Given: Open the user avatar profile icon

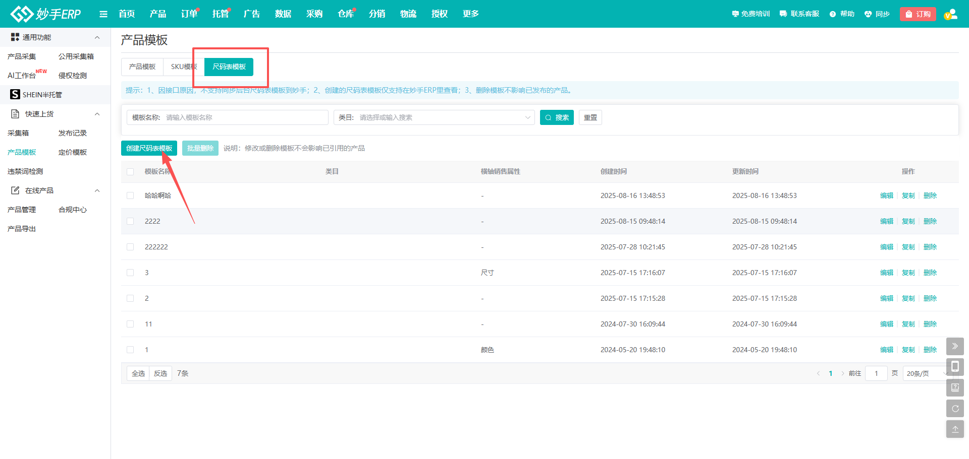Looking at the screenshot, I should click(950, 14).
